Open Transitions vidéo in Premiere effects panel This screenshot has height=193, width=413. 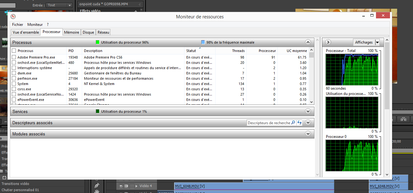tap(15, 184)
